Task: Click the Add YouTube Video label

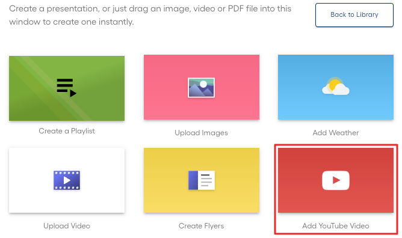Action: coord(336,226)
